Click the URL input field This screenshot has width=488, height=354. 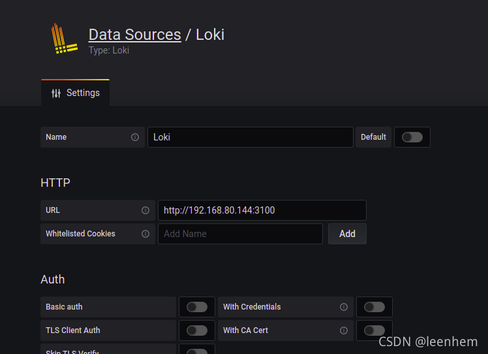[262, 210]
